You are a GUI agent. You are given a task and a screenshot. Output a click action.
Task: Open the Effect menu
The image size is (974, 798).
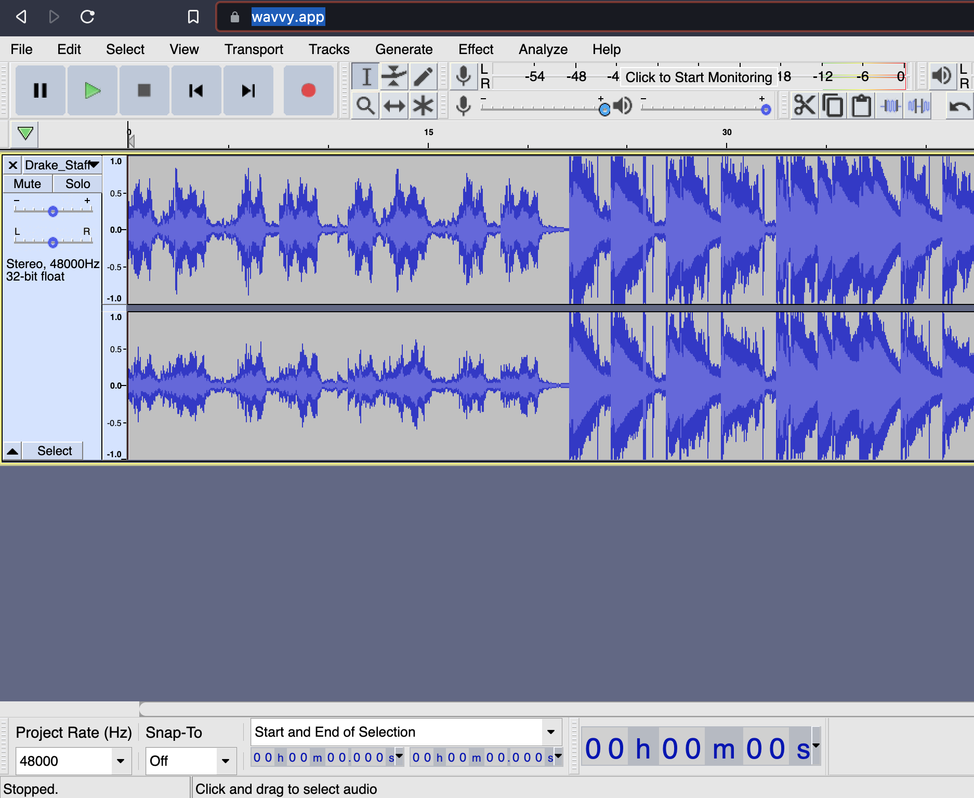(x=476, y=49)
